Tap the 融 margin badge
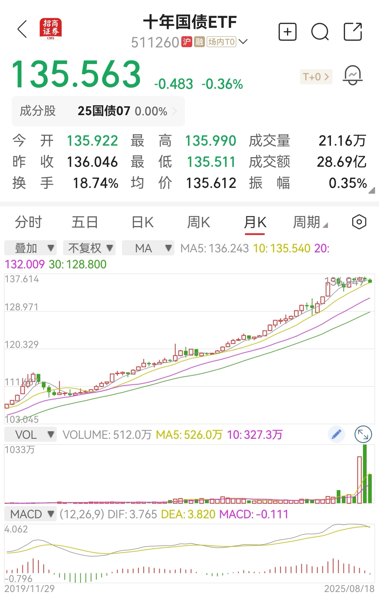Viewport: 379px width, 605px height. pyautogui.click(x=199, y=42)
